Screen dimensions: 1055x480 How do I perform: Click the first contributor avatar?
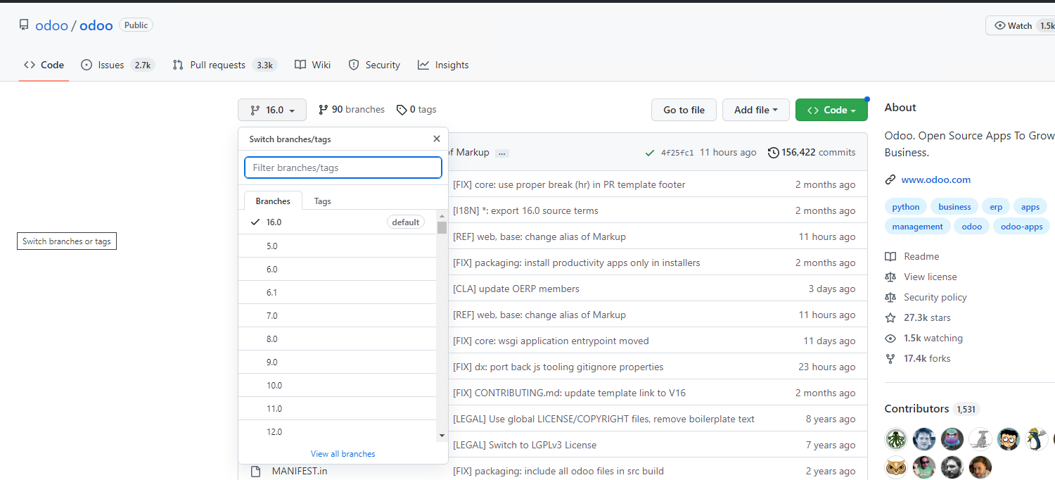[x=896, y=439]
